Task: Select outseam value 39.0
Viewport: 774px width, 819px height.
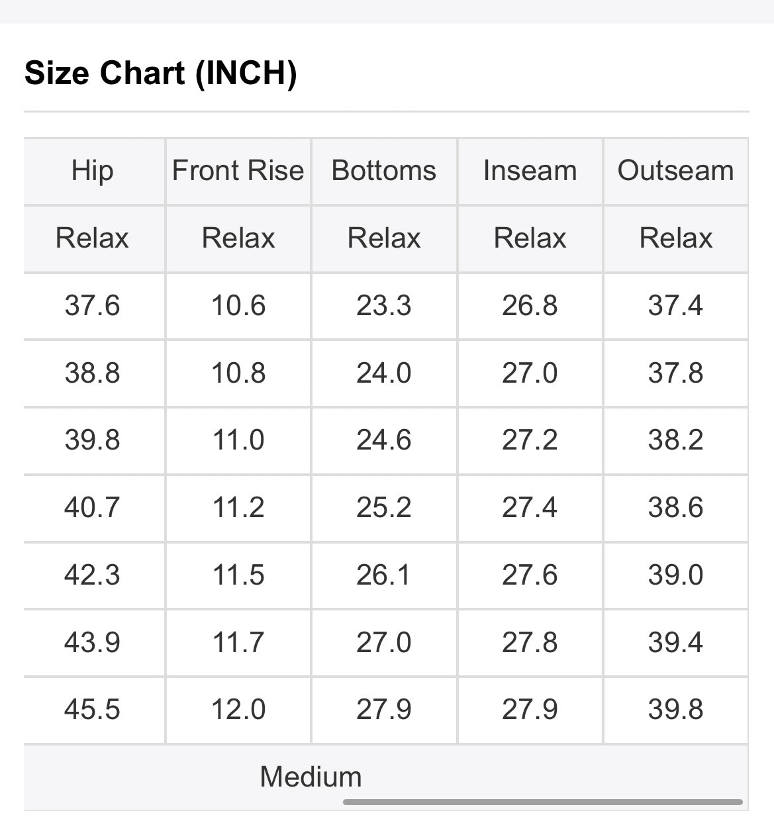Action: 676,575
